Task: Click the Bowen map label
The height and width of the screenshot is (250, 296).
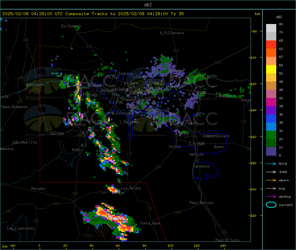Action: coord(219,147)
